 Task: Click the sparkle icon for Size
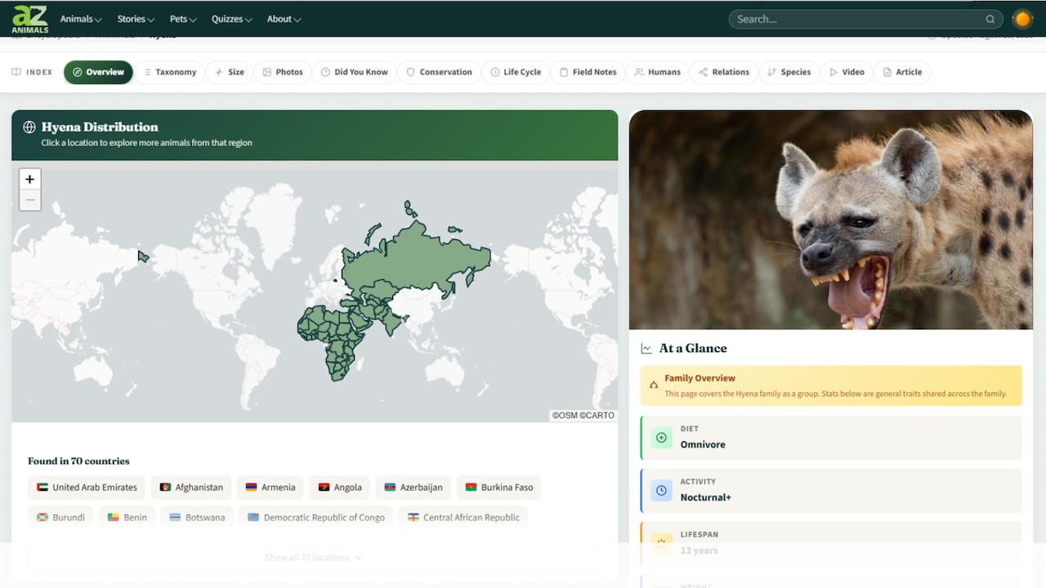tap(219, 72)
